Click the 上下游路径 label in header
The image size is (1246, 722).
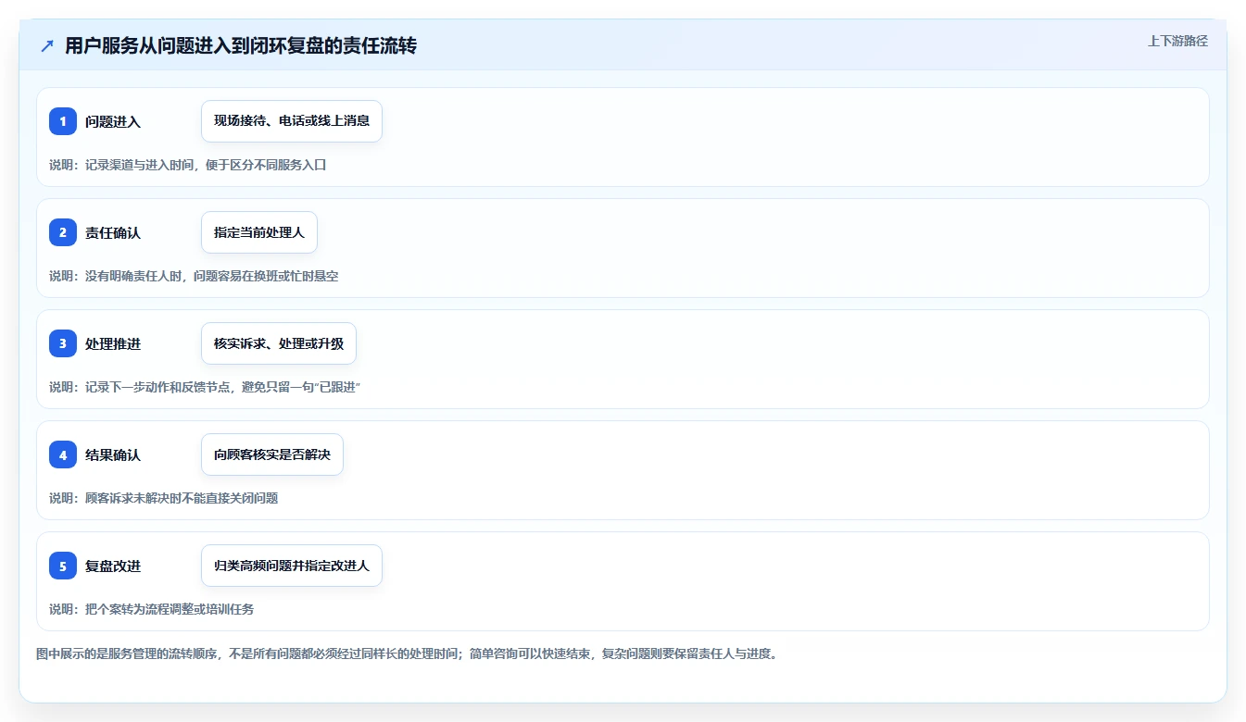coord(1177,41)
